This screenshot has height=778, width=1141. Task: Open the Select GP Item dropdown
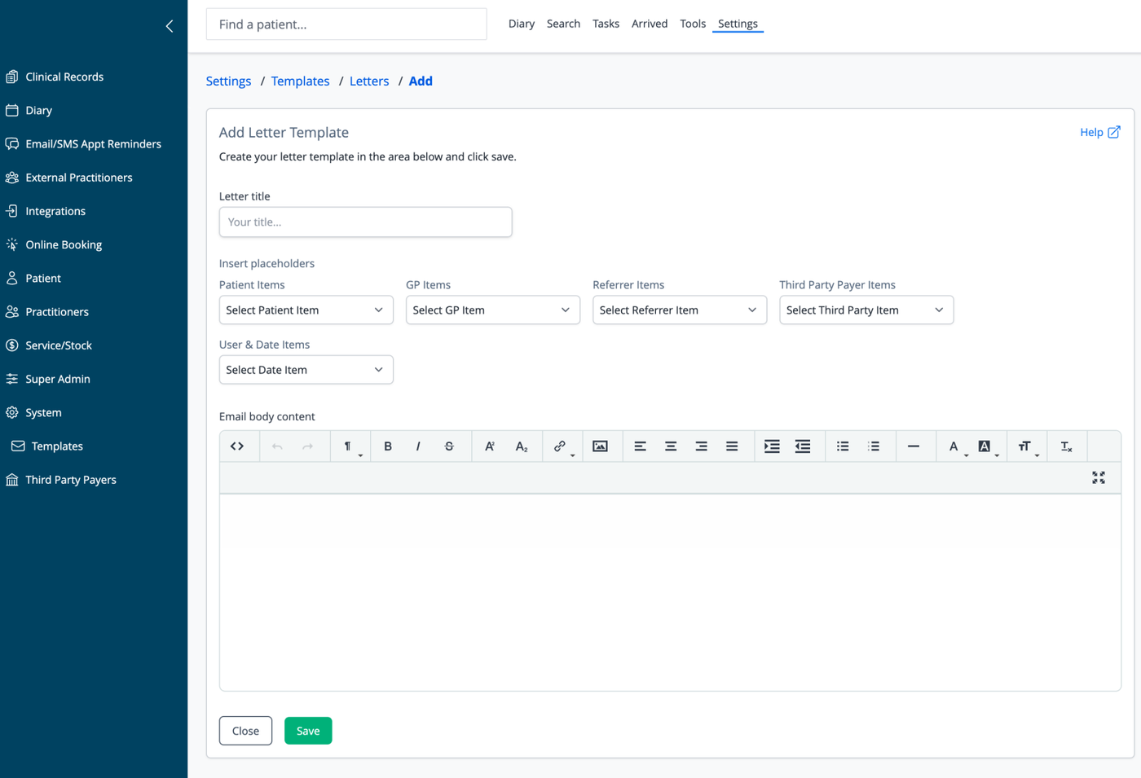click(x=492, y=310)
